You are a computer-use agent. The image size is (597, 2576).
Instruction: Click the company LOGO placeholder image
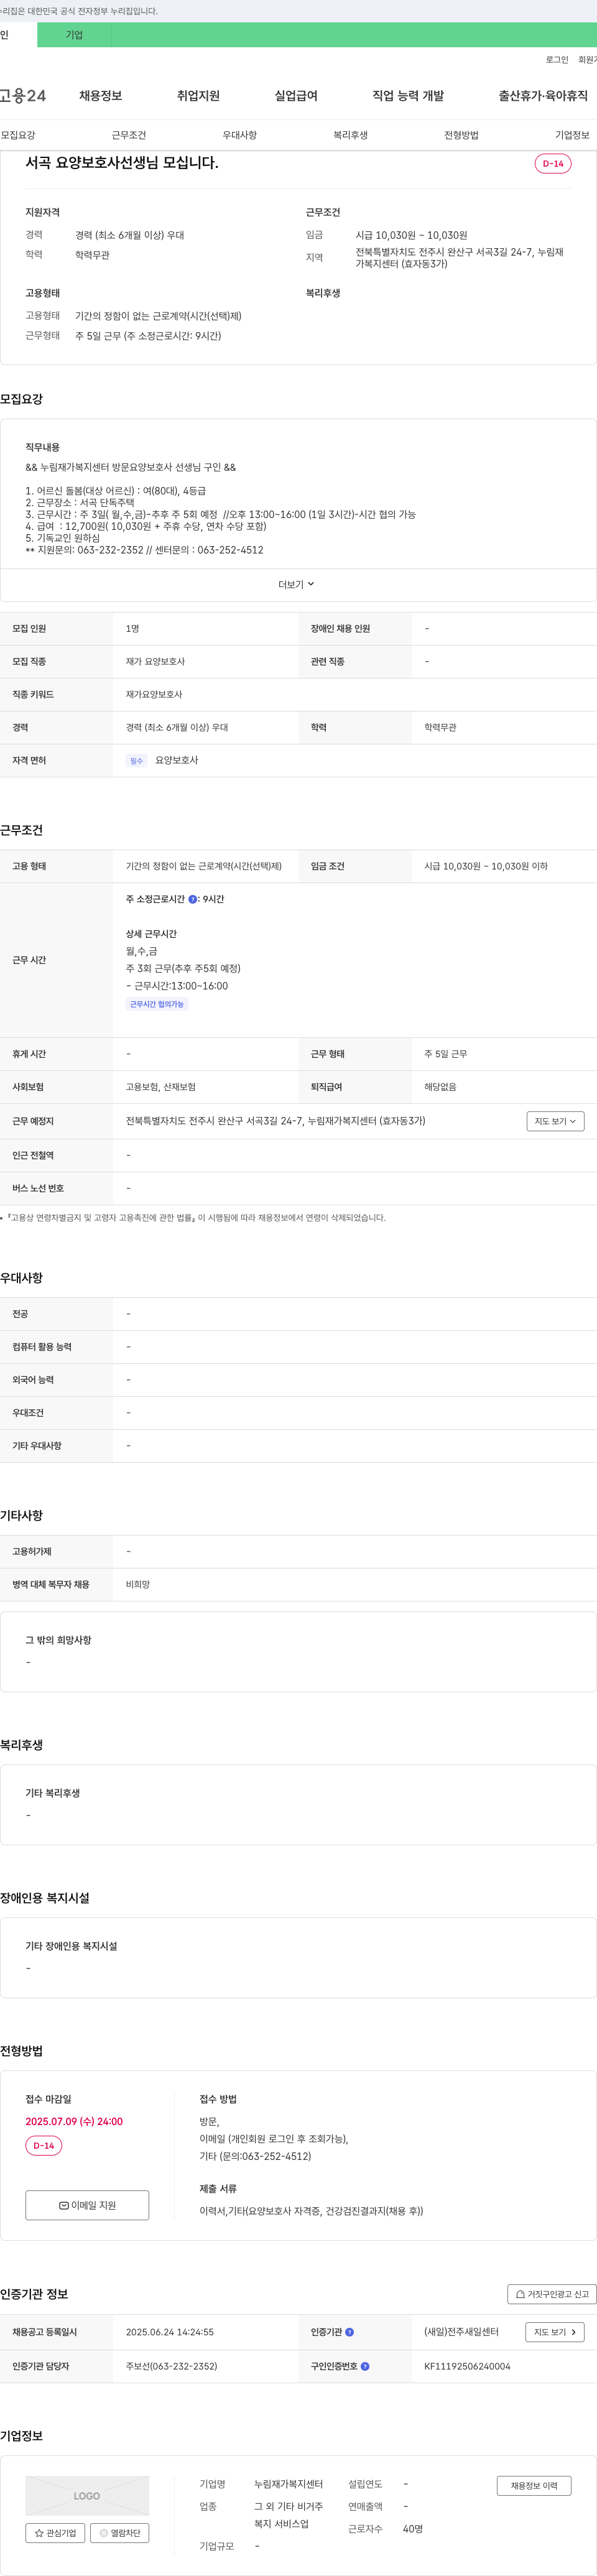click(87, 2496)
